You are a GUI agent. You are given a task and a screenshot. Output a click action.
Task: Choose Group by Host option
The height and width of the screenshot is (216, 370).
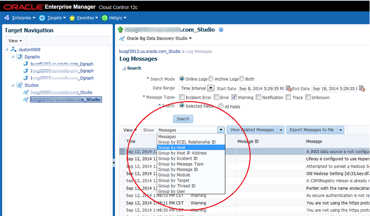click(x=191, y=148)
